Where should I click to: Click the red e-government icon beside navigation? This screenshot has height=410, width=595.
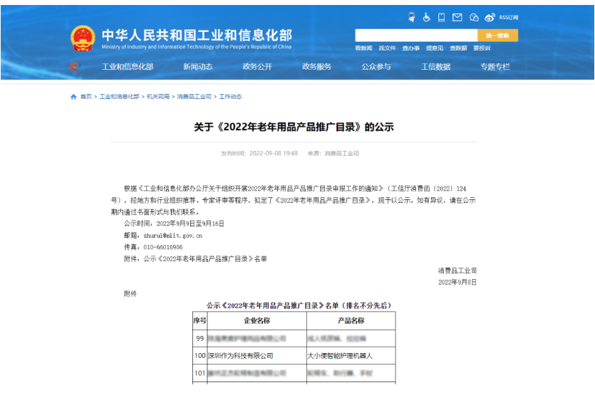click(x=75, y=67)
